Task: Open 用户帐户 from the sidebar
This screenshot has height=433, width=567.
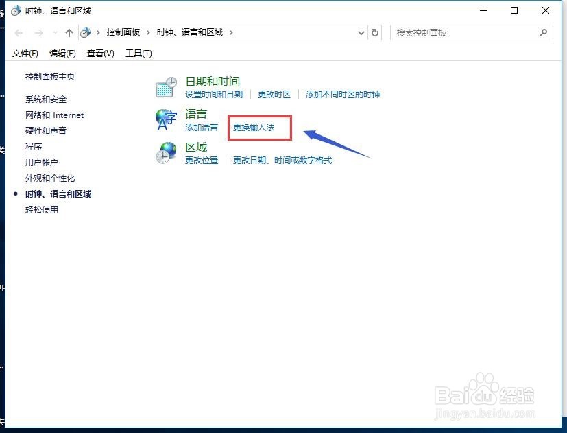Action: pos(41,162)
